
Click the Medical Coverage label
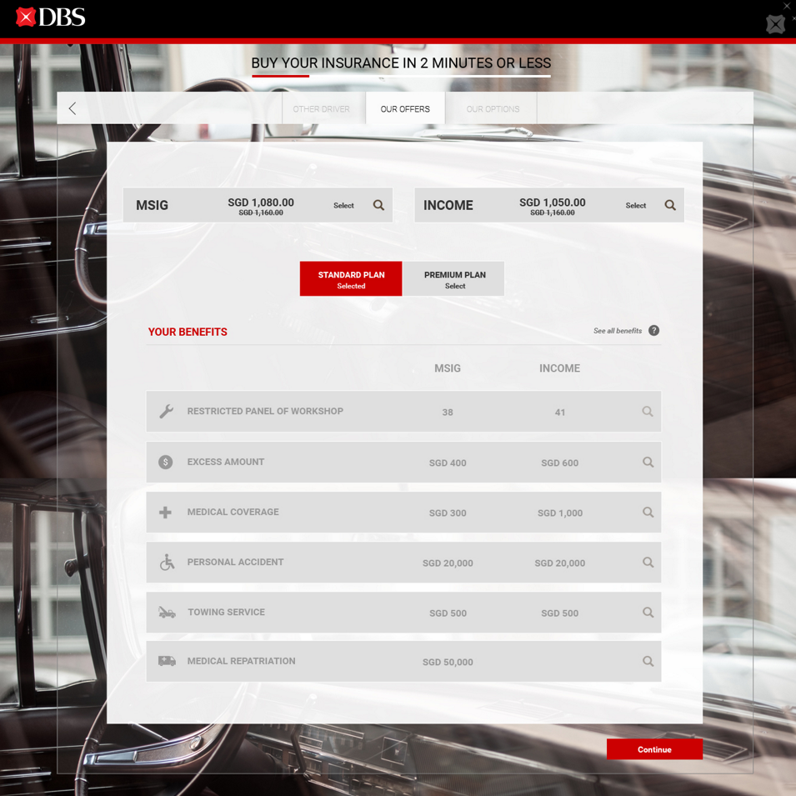(233, 513)
